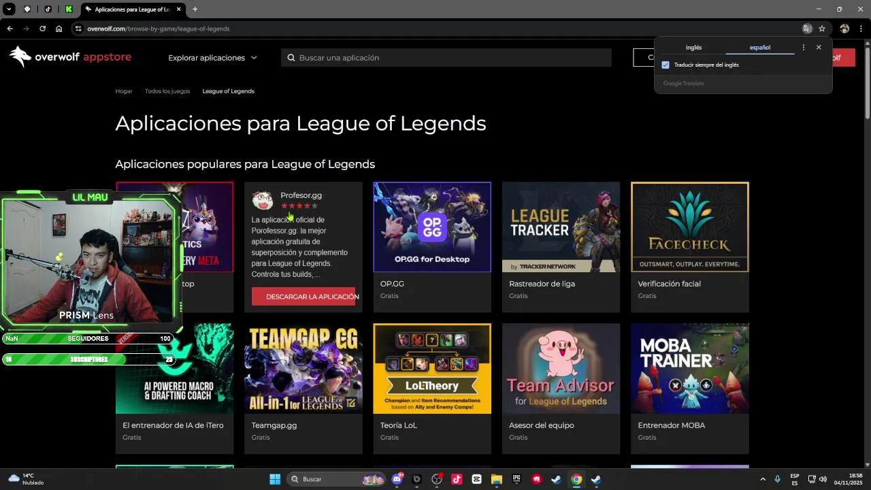Open Chrome's three-dot menu
871x490 pixels.
click(x=861, y=29)
